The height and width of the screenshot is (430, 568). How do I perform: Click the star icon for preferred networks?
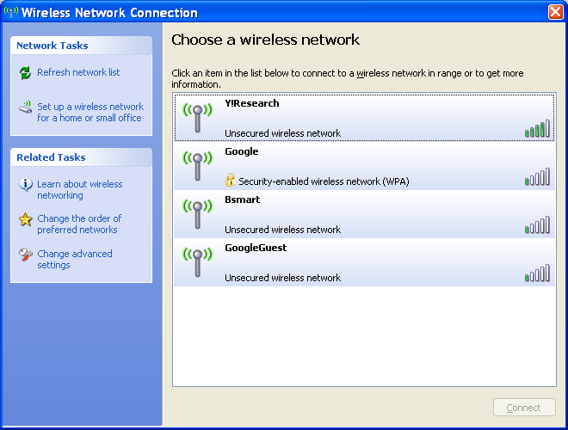click(x=26, y=220)
